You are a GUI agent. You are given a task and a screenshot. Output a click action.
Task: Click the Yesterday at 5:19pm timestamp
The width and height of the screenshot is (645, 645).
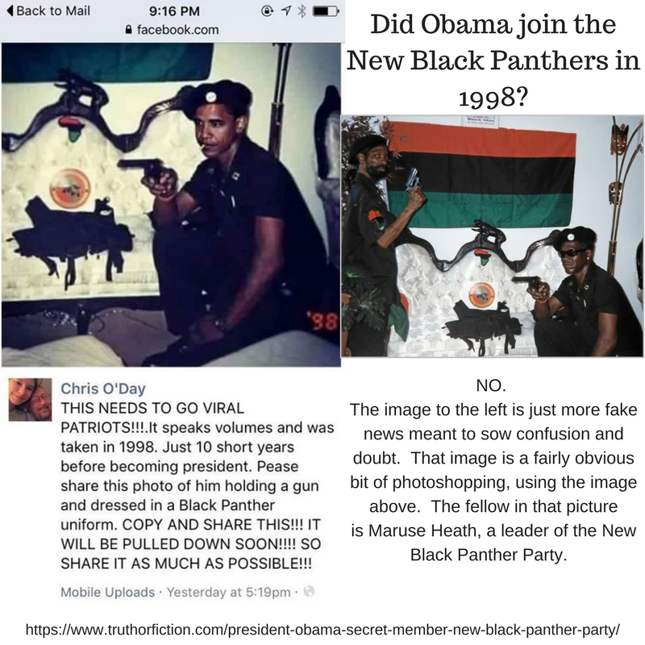pos(228,592)
